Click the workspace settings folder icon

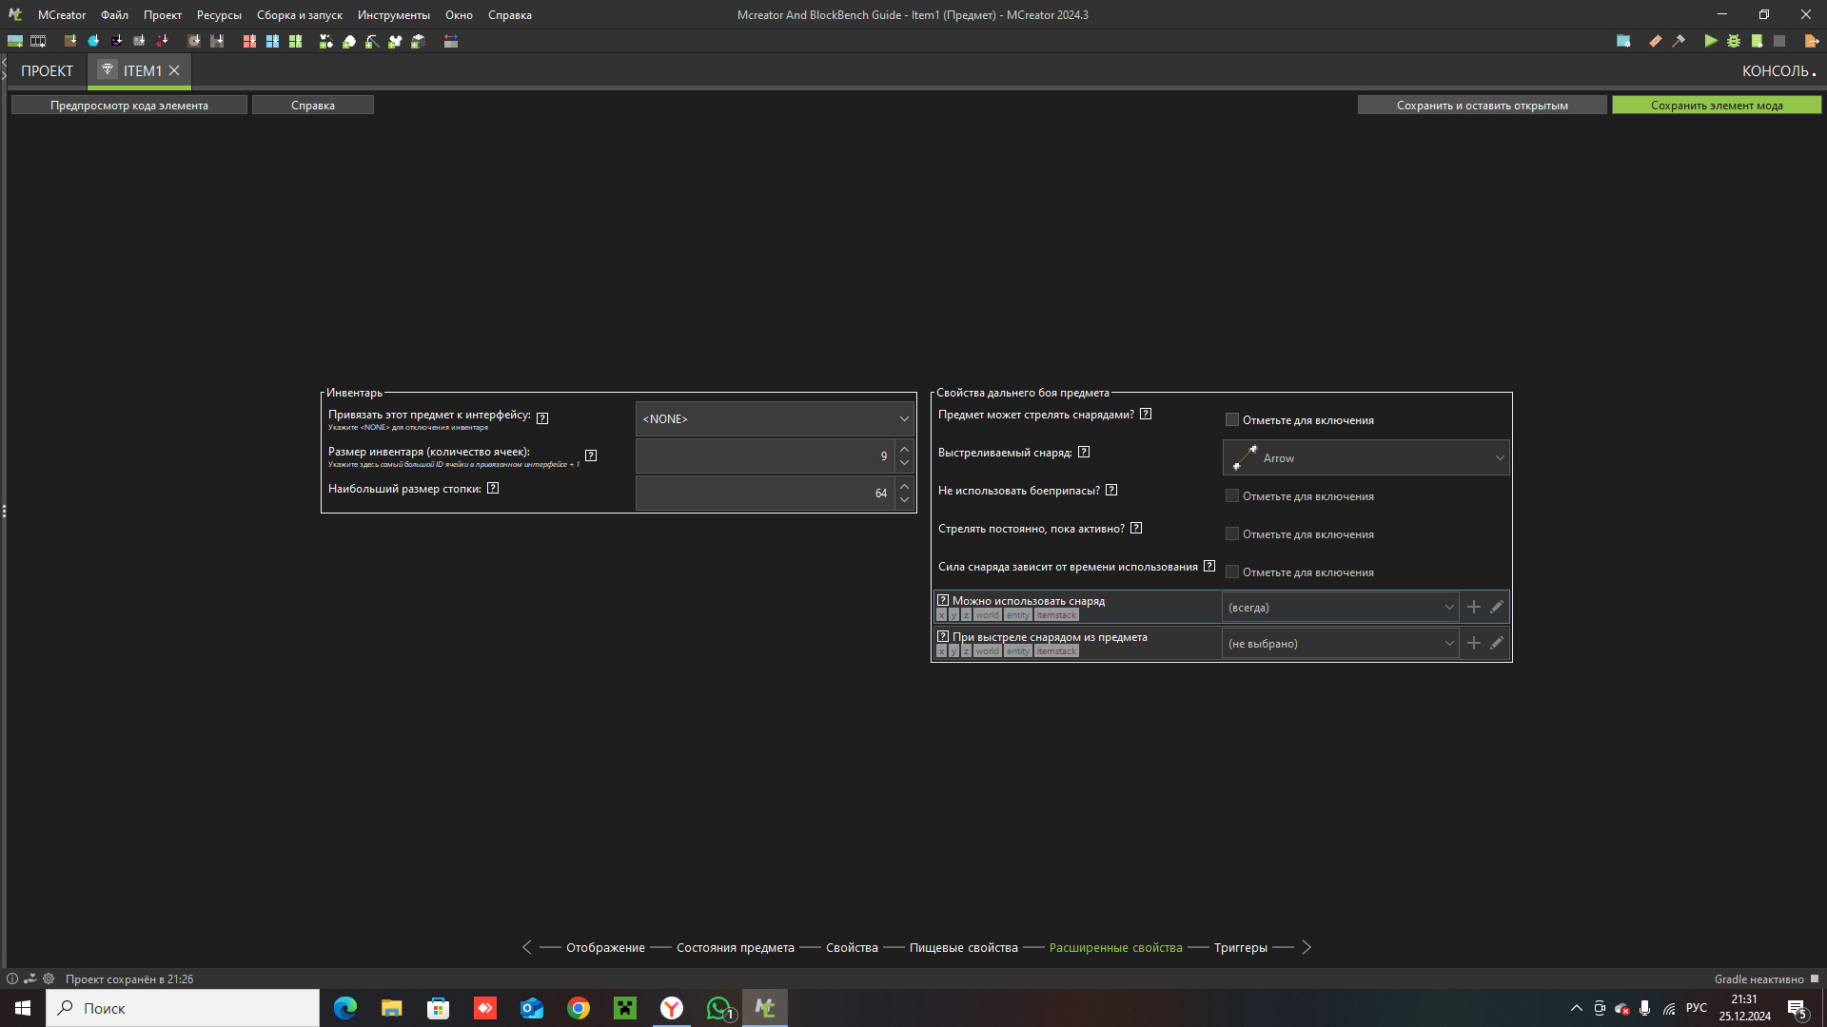[1623, 41]
